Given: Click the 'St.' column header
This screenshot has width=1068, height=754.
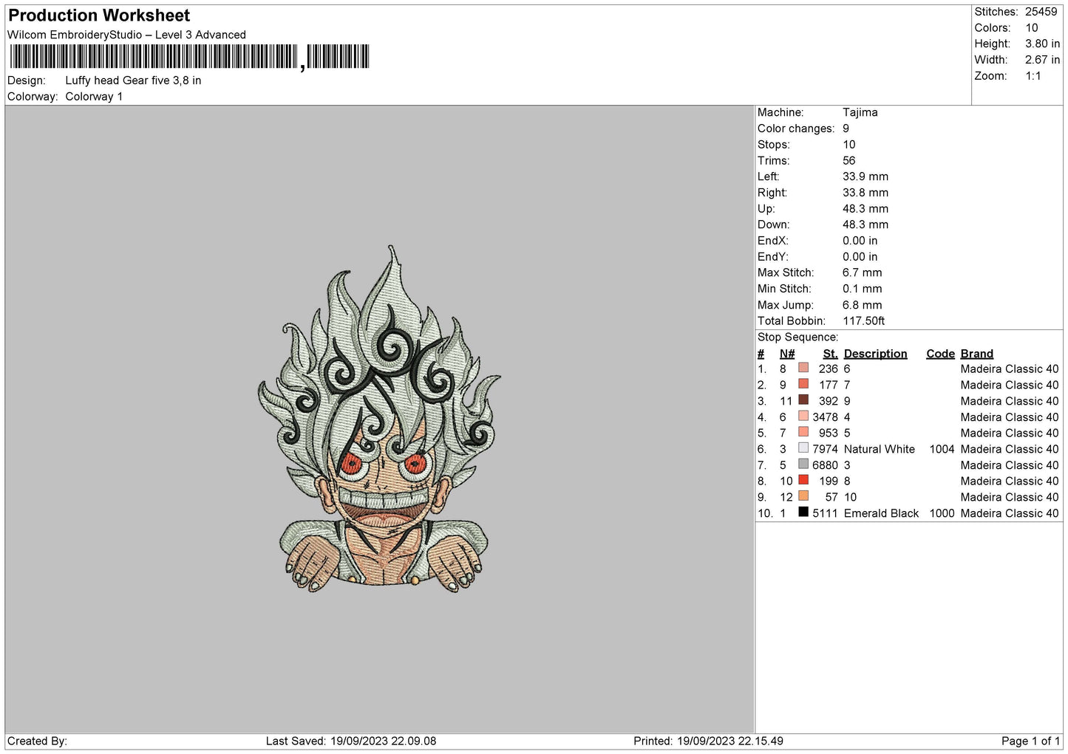Looking at the screenshot, I should pos(831,354).
